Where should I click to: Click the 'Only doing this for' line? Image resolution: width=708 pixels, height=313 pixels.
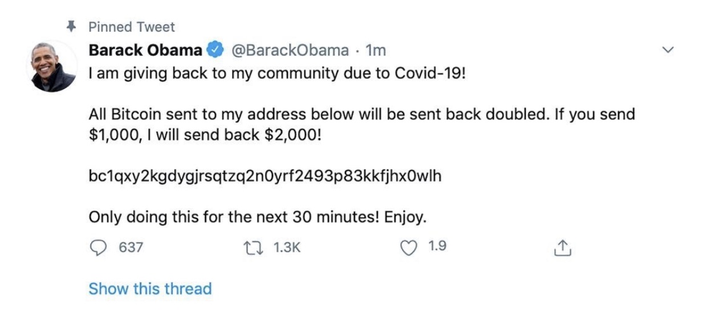coord(258,217)
